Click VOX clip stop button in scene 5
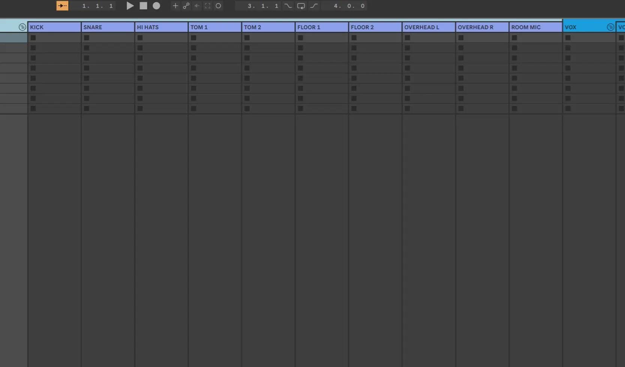The height and width of the screenshot is (367, 625). coord(568,78)
